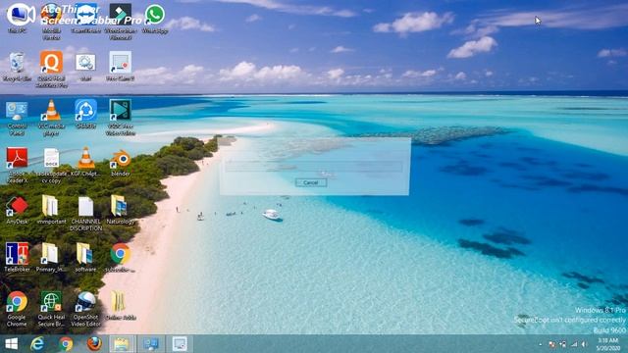Show hidden tray icons arrow
The width and height of the screenshot is (628, 353).
[x=541, y=344]
